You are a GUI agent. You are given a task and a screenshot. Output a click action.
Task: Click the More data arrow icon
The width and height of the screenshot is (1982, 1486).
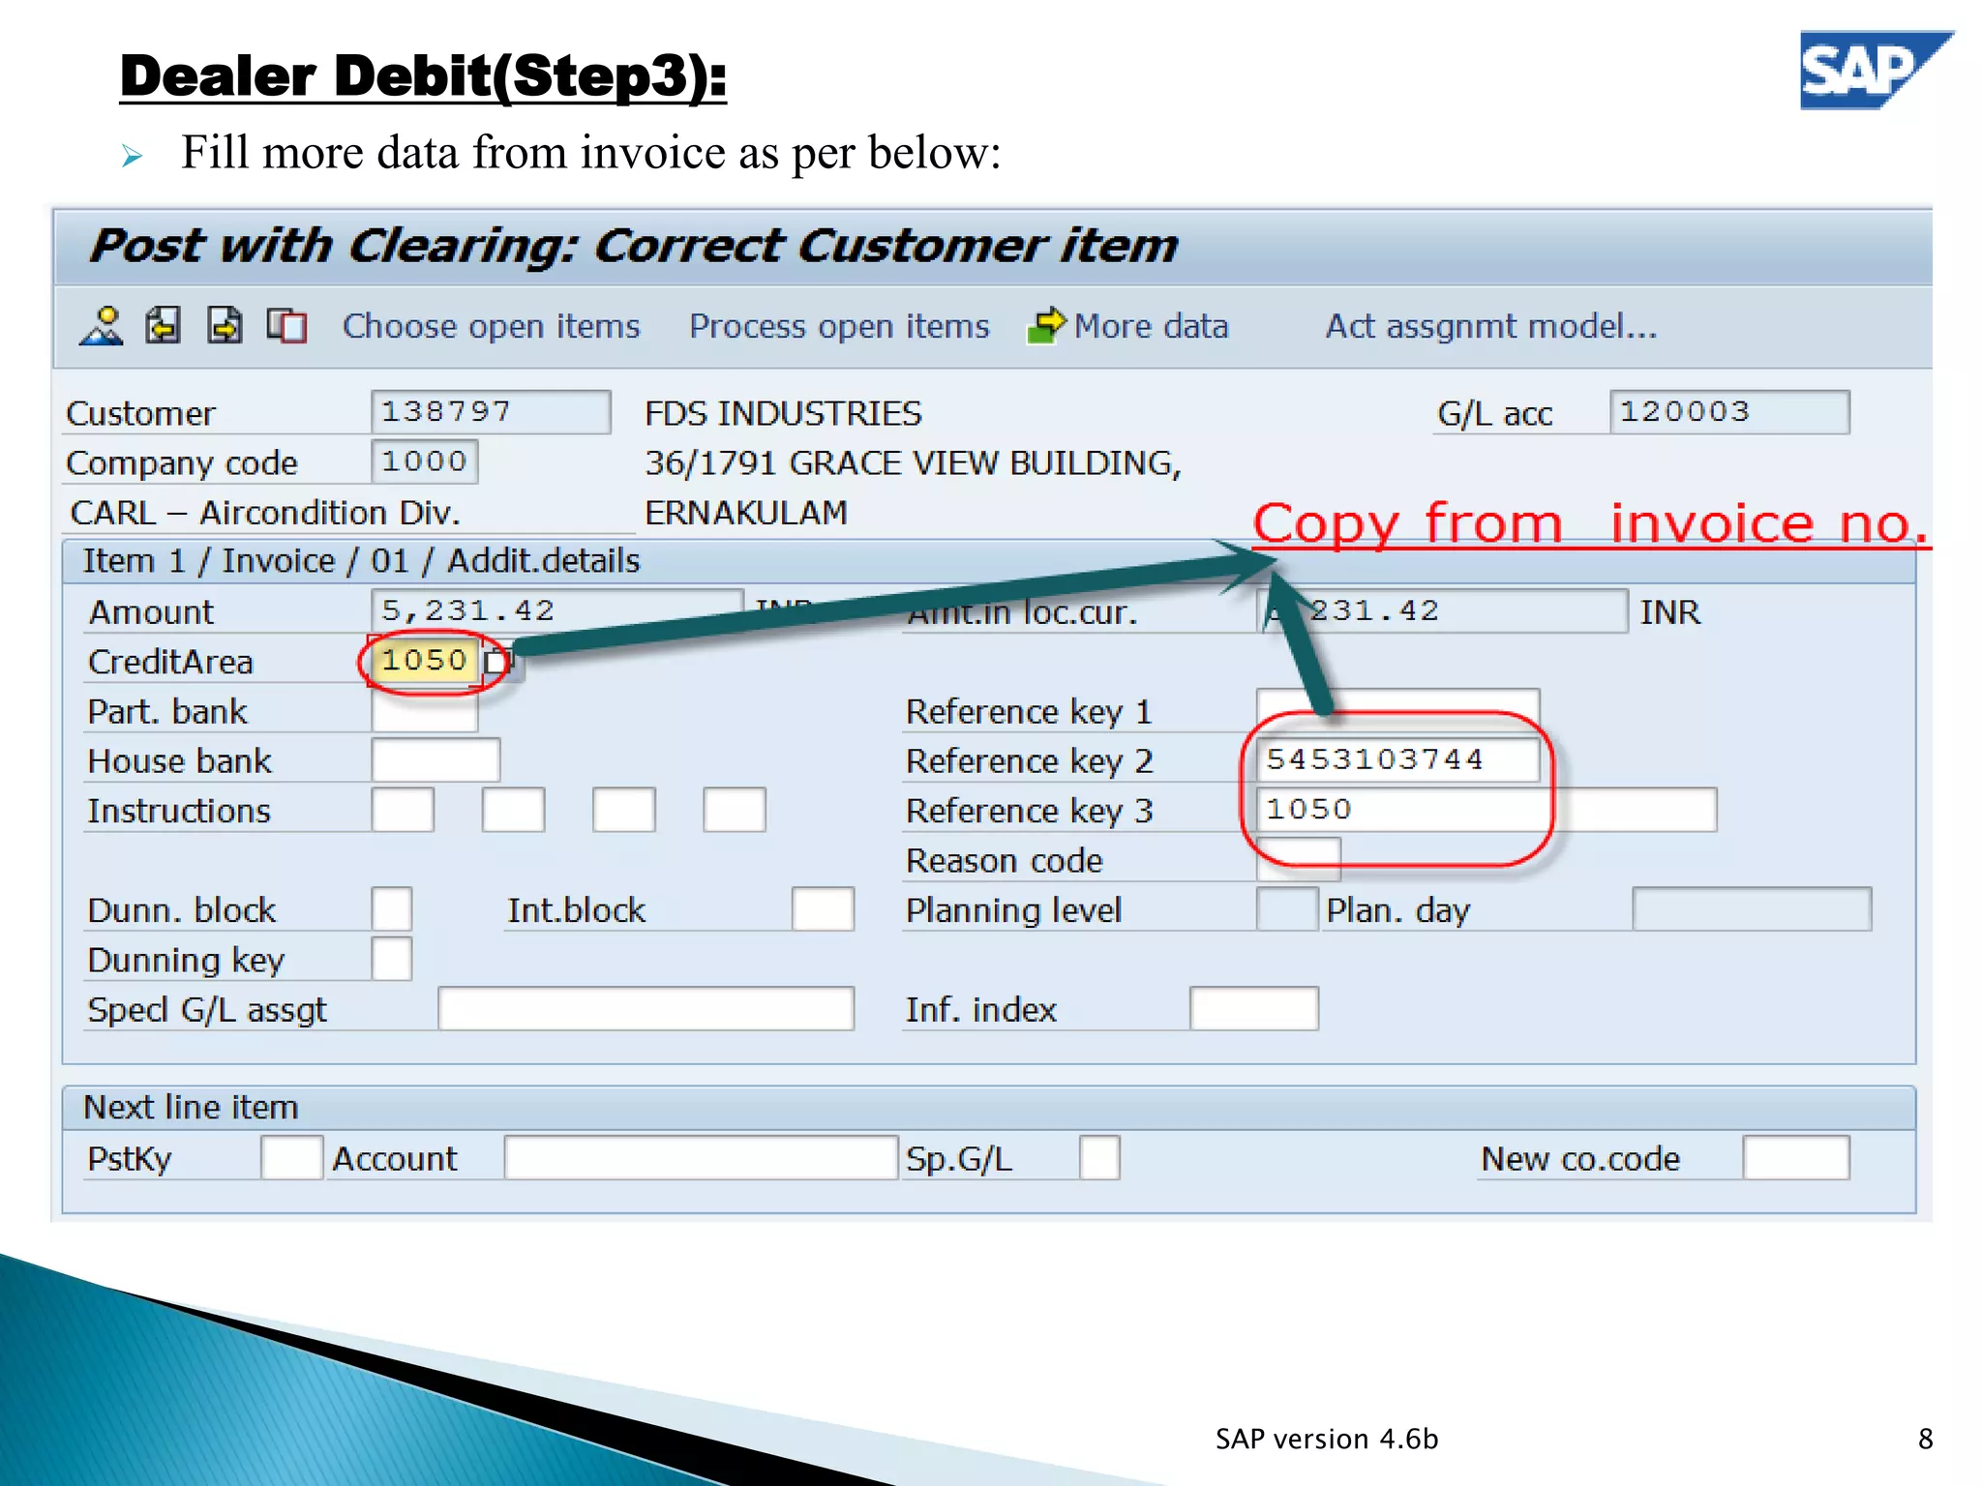tap(1046, 326)
